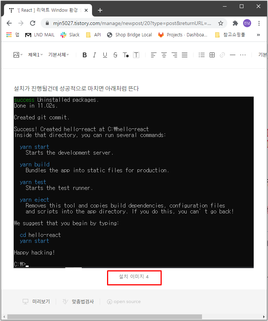Open the 제목1 heading style dropdown
Viewport: 268px width, 321px height.
pos(35,55)
